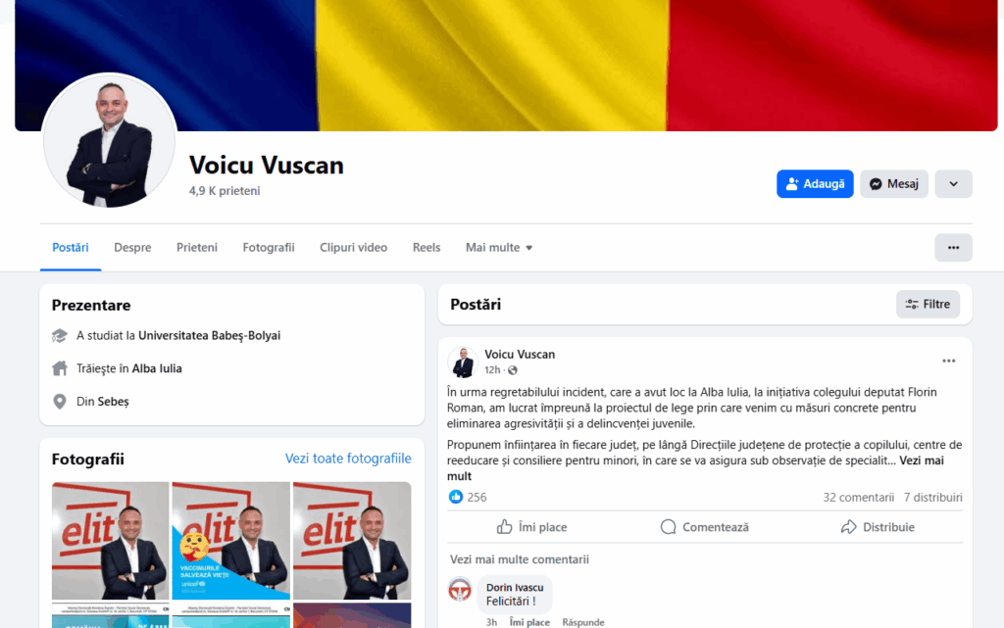Viewport: 1004px width, 628px height.
Task: Send a message with Mesaj button
Action: pyautogui.click(x=893, y=184)
